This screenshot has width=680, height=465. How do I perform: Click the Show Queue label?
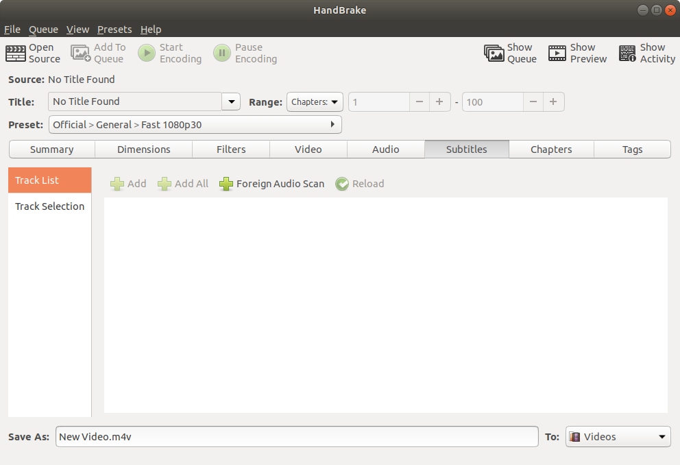[522, 53]
